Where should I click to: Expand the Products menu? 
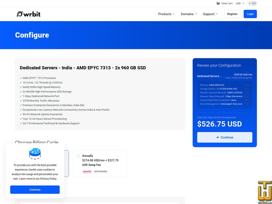(x=166, y=14)
